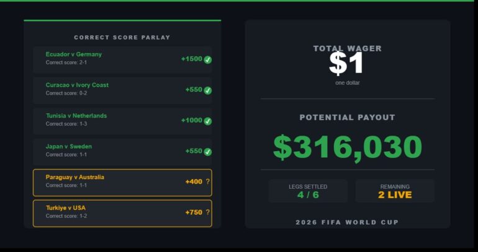Select the Curacao v Ivory Coast leg title

click(x=77, y=85)
